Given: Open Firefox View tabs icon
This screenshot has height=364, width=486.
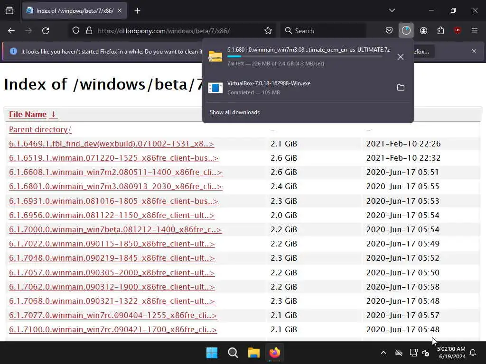Looking at the screenshot, I should click(x=9, y=11).
